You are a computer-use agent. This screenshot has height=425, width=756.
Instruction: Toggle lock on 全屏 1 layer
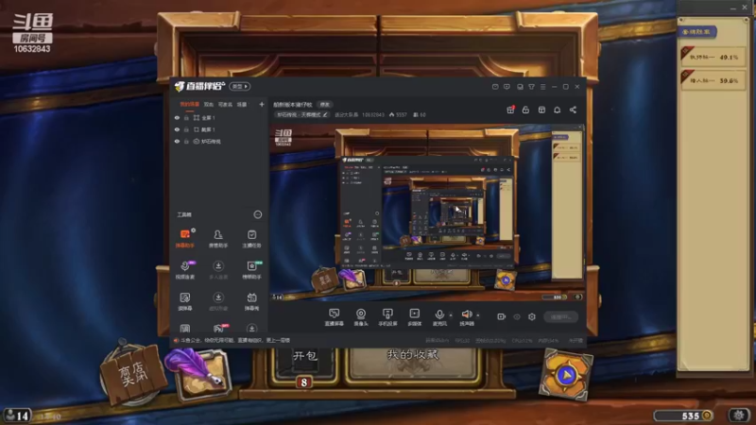pos(186,117)
